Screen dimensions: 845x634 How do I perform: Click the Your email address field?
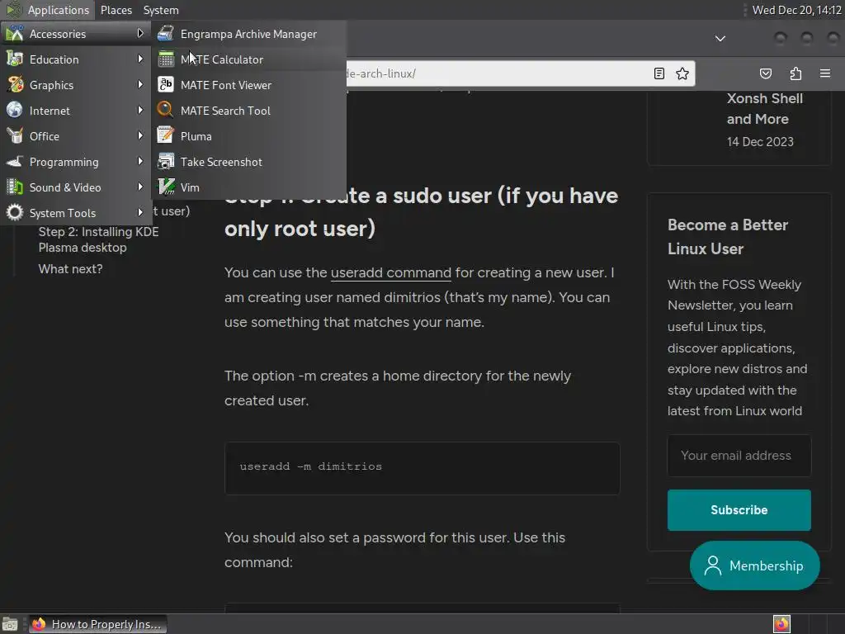point(739,456)
